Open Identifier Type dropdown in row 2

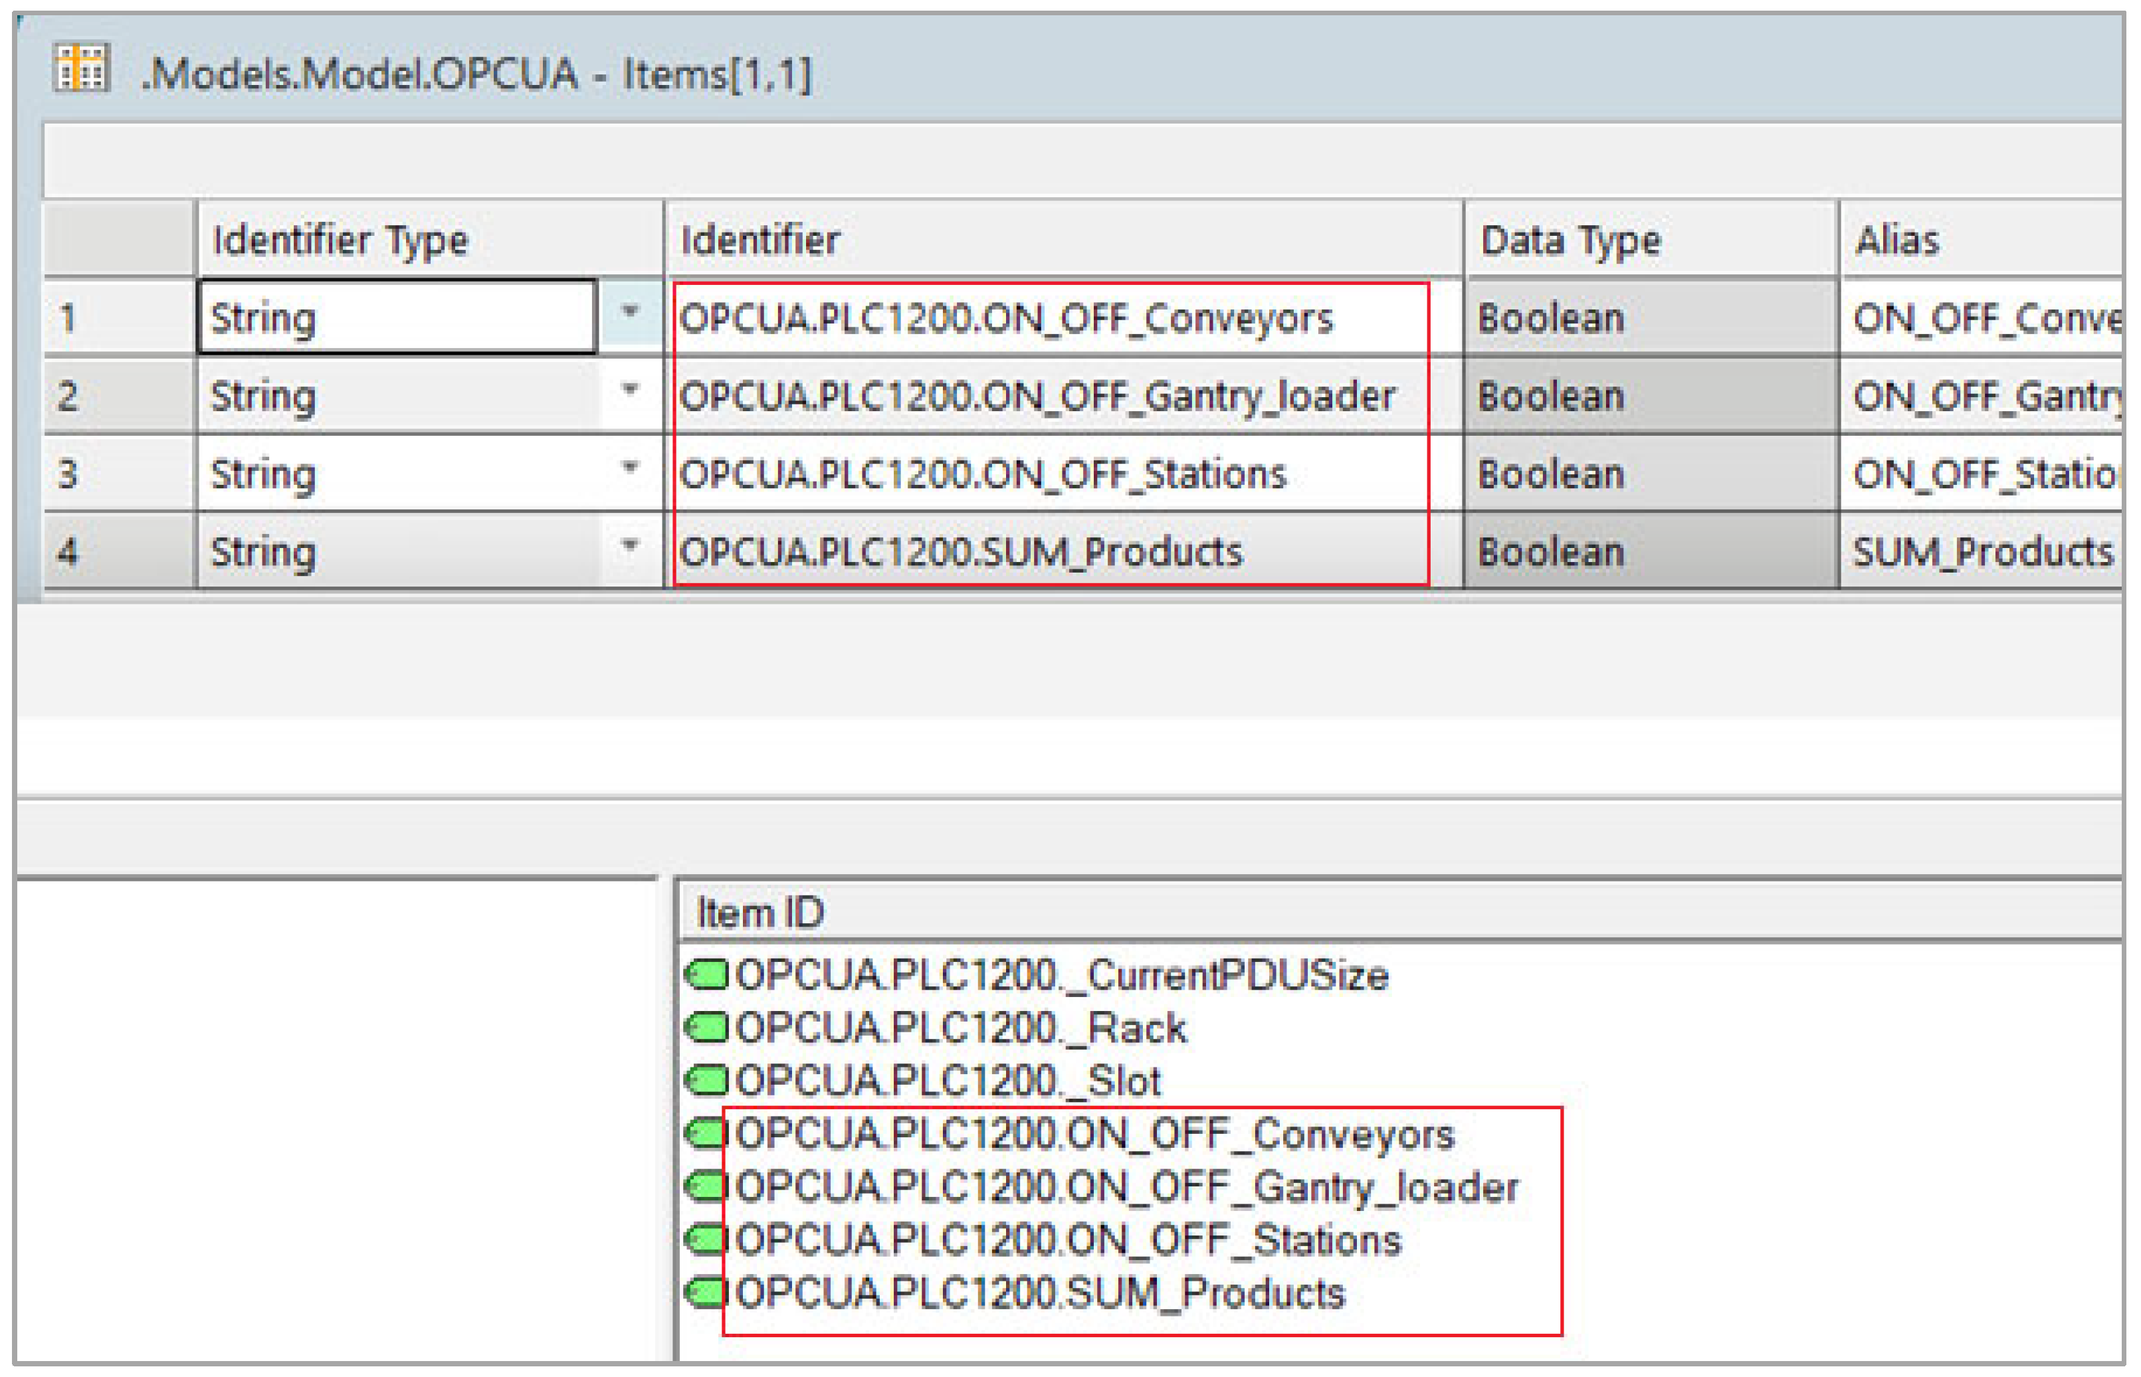pos(631,389)
